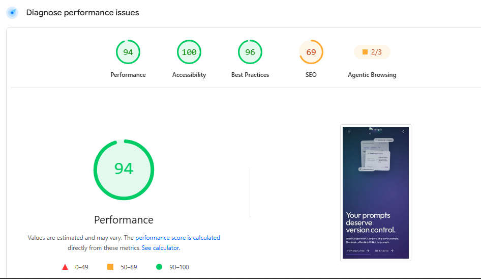Click the hamburger menu icon in the thumbnail
The image size is (481, 279).
pyautogui.click(x=349, y=131)
